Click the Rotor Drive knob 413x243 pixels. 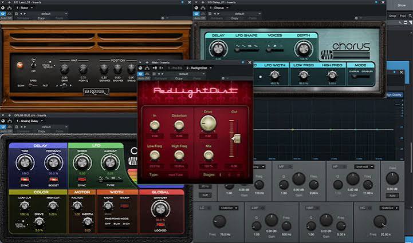click(x=65, y=69)
